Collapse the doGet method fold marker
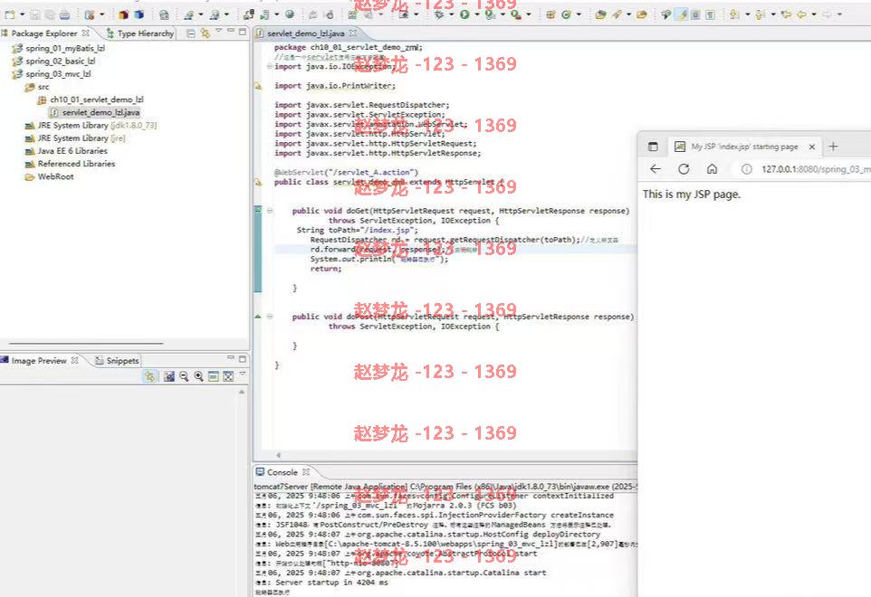Image resolution: width=871 pixels, height=597 pixels. tap(270, 211)
